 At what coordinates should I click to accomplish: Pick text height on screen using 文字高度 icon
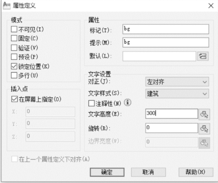[x=204, y=114]
